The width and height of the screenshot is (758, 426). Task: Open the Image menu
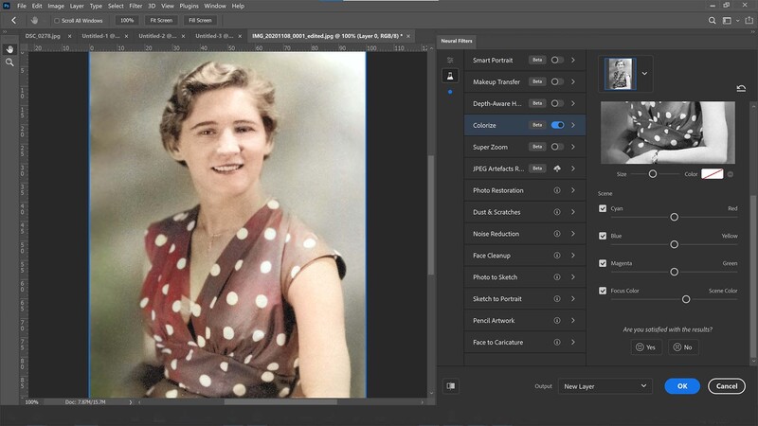coord(56,6)
